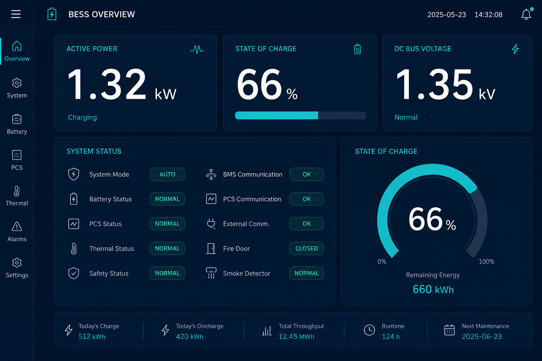The width and height of the screenshot is (542, 361).
Task: Go to the Battery sidebar tab
Action: [x=17, y=124]
